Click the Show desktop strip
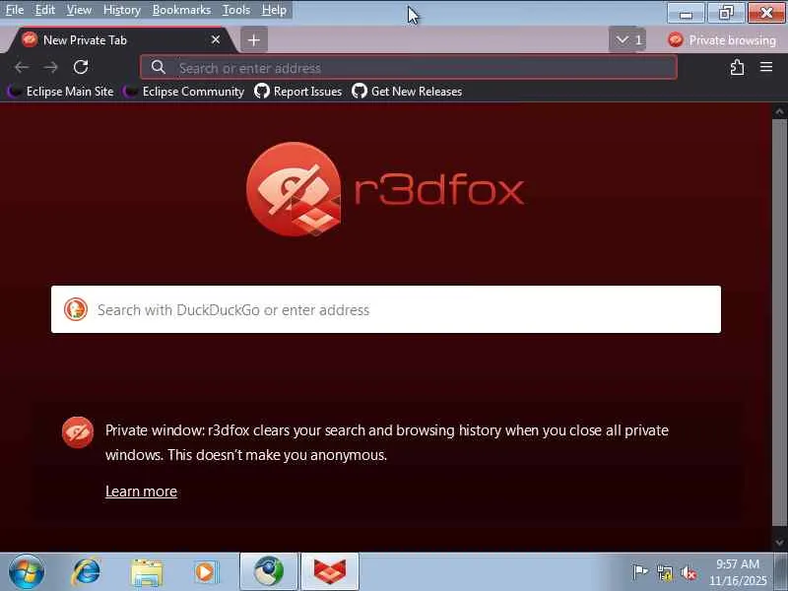Viewport: 788px width, 591px height. tap(781, 572)
